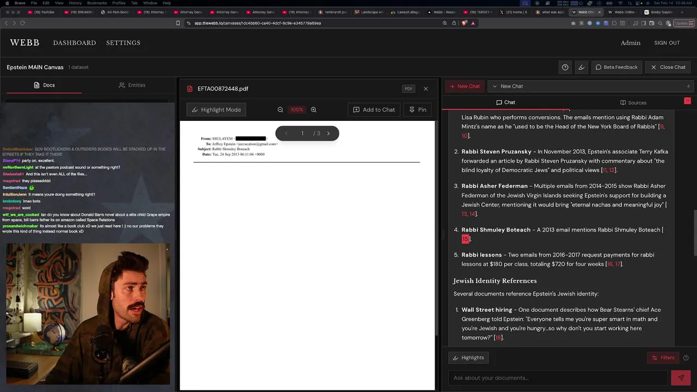Open the Apple menu

tap(7, 3)
